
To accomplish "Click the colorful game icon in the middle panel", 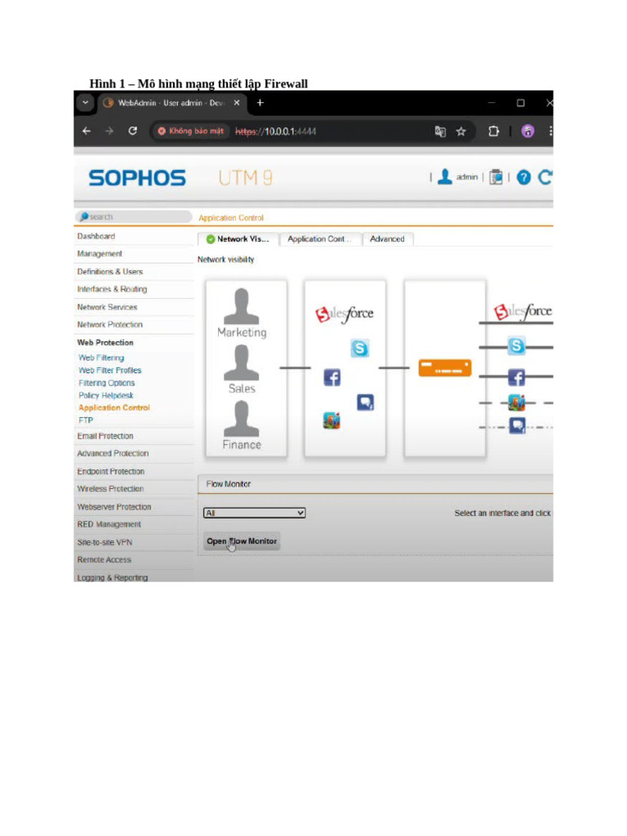I will [331, 420].
